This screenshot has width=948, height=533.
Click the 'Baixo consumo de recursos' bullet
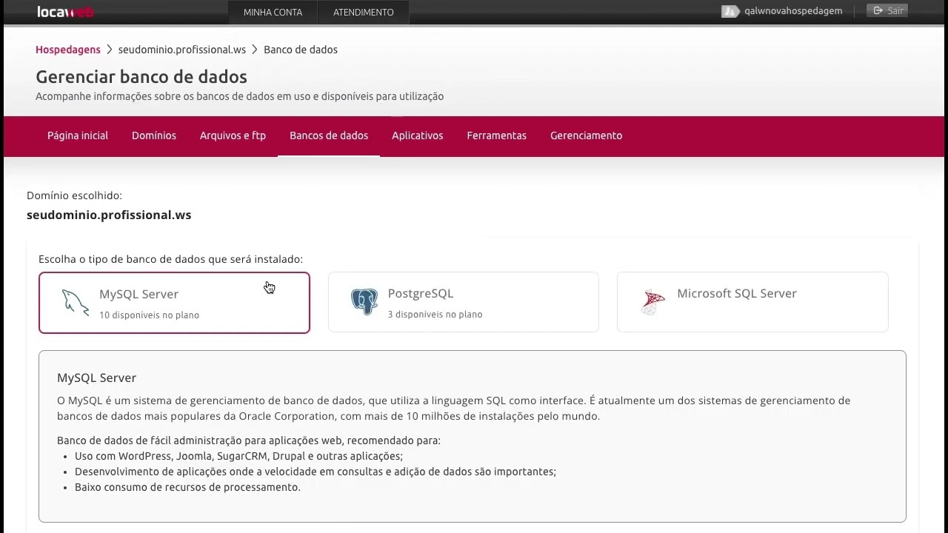pyautogui.click(x=187, y=488)
